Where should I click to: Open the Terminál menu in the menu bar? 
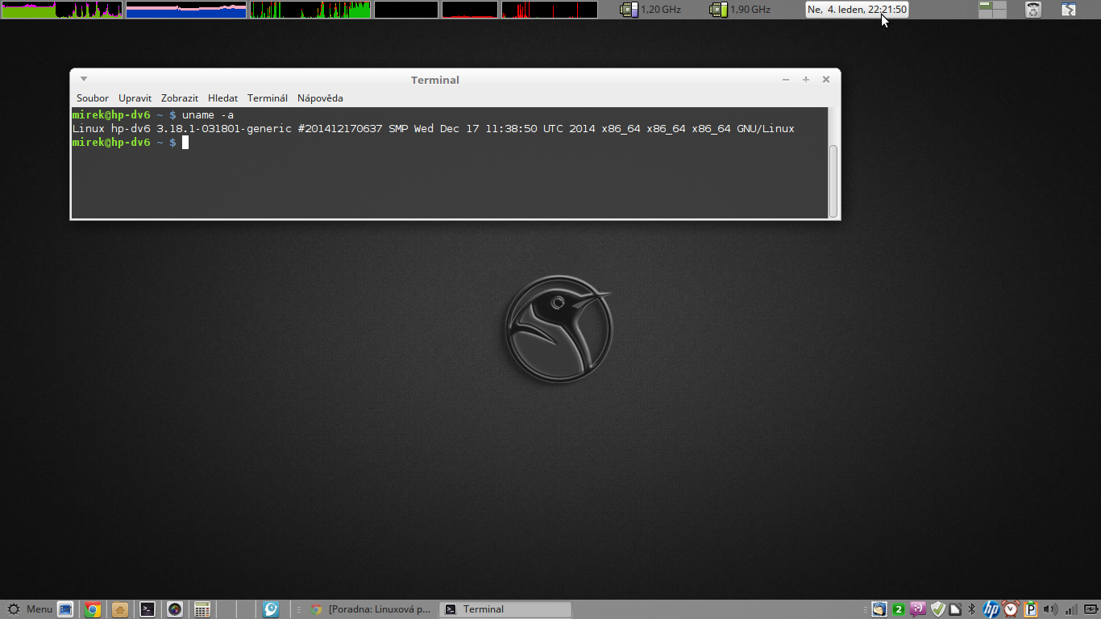(x=268, y=98)
